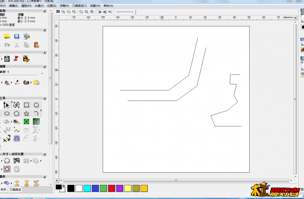Click the zoom in magnifier icon

(x=63, y=12)
